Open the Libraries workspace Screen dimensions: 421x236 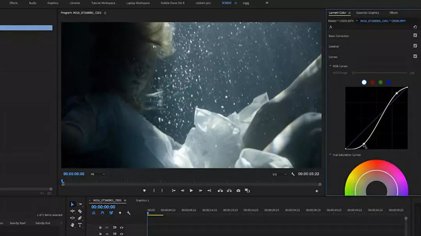pyautogui.click(x=74, y=3)
